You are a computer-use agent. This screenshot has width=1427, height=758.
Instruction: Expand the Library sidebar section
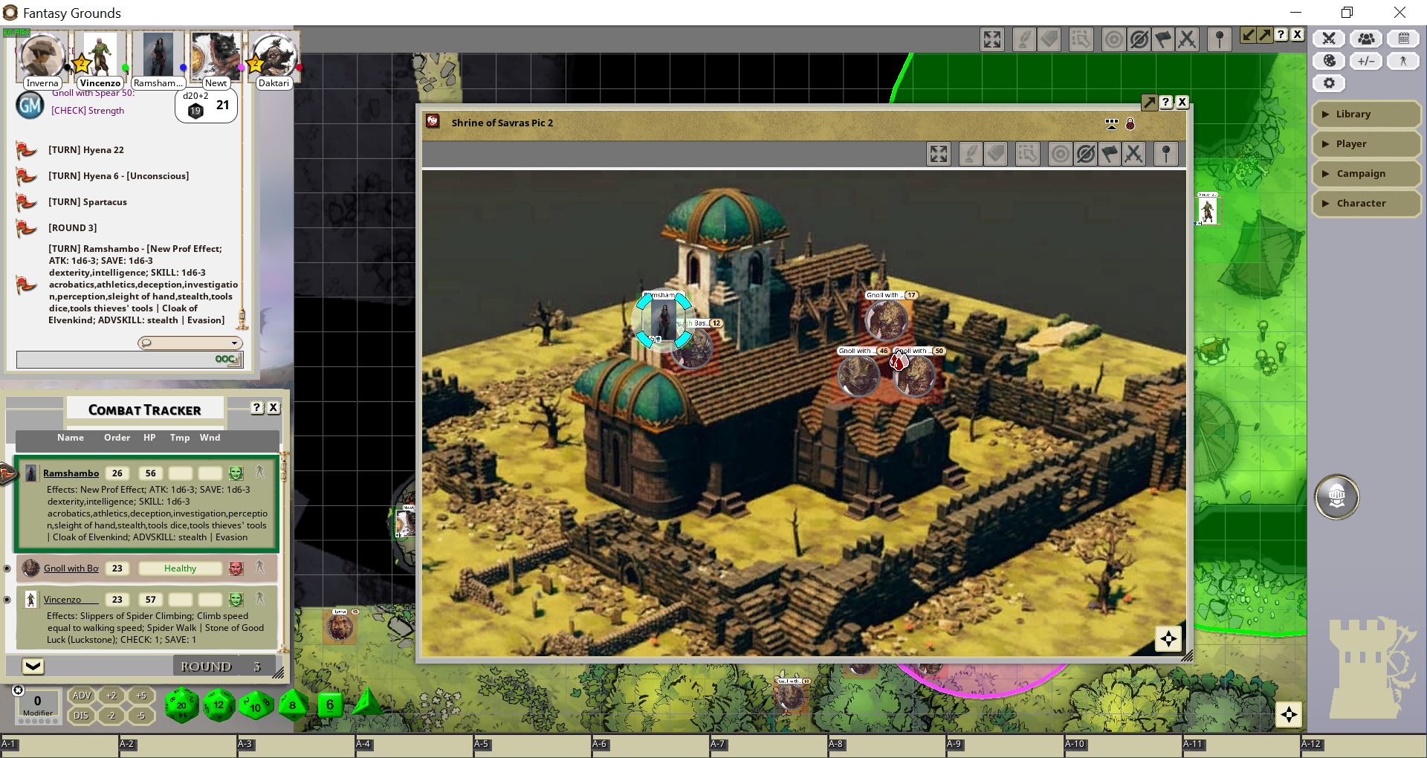(x=1366, y=114)
